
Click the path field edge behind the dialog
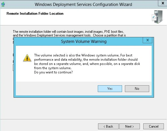tap(13, 67)
